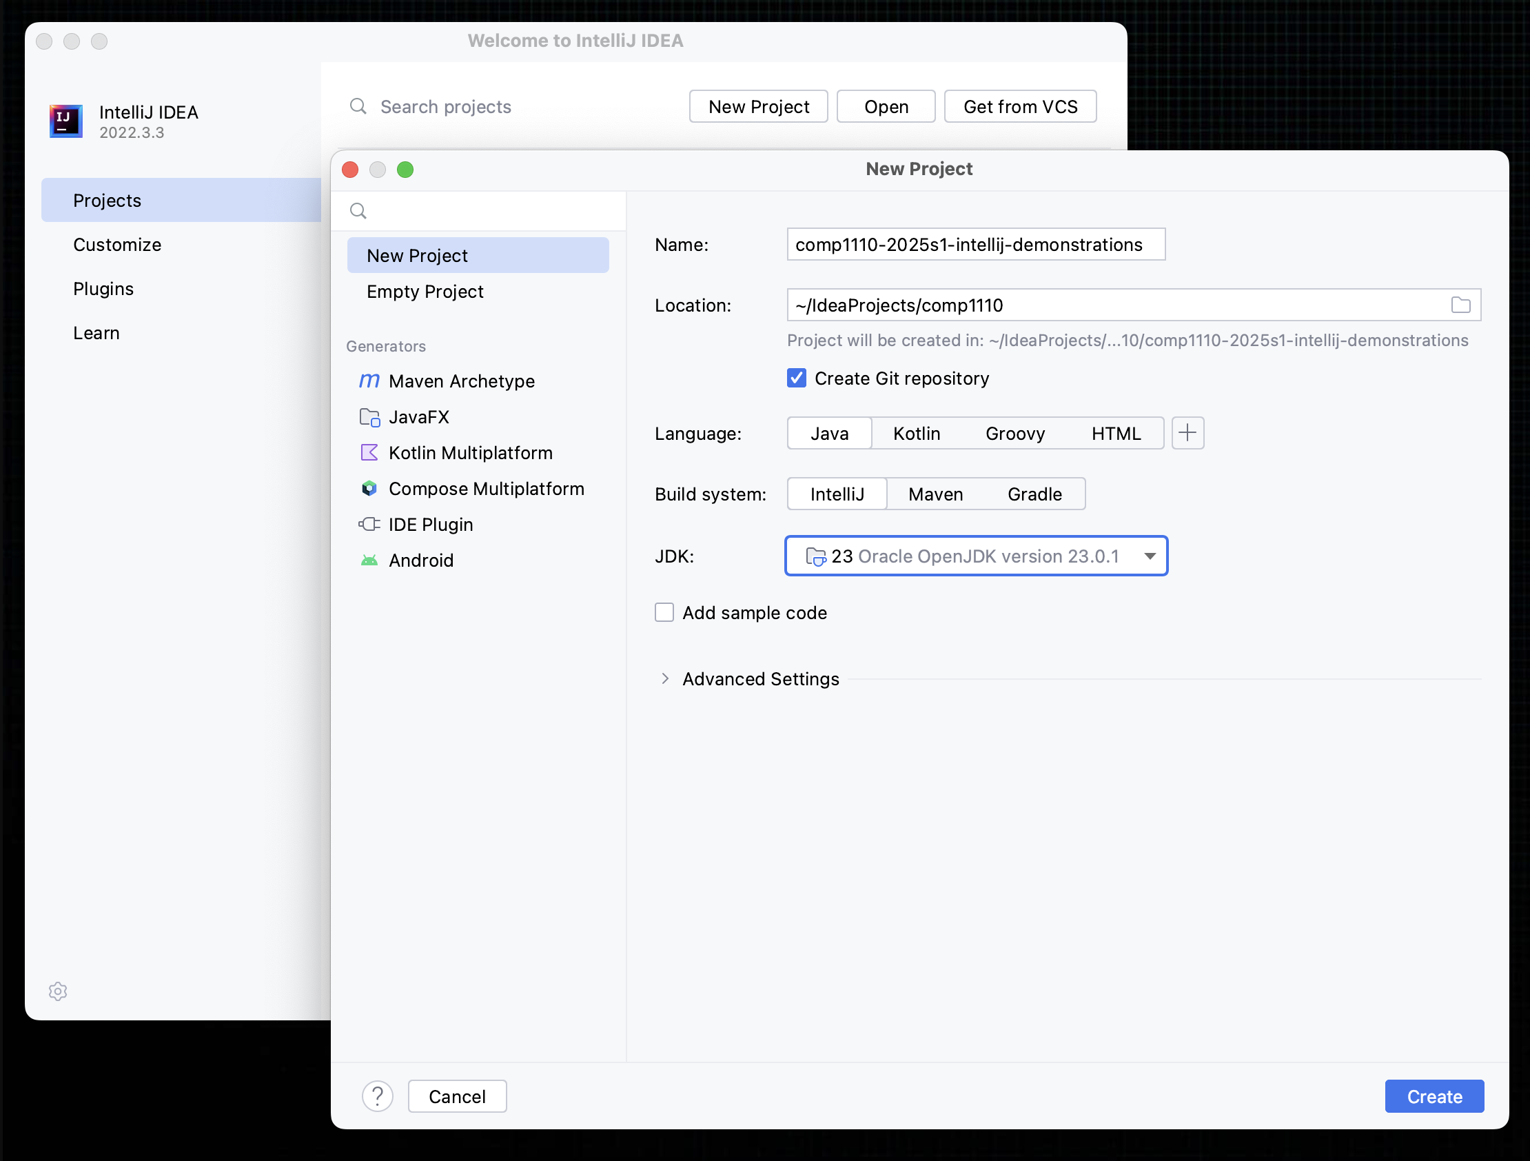Click the plus icon to add language
The height and width of the screenshot is (1161, 1530).
click(1187, 433)
